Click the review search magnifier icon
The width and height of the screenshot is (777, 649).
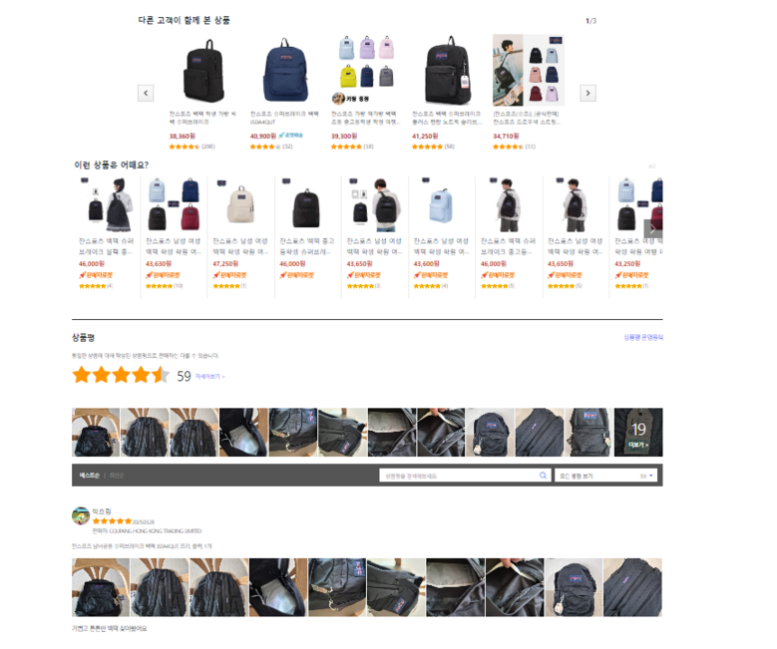(543, 476)
